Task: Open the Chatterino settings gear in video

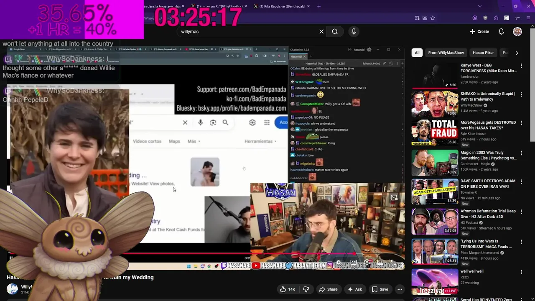Action: (369, 50)
